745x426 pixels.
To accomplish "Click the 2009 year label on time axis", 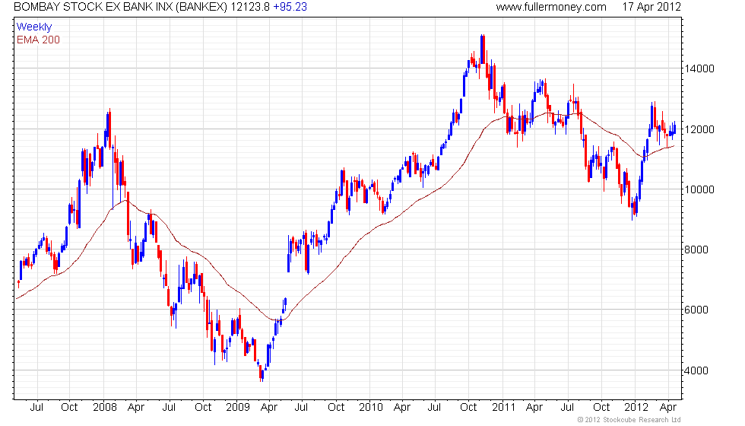I will (x=238, y=408).
